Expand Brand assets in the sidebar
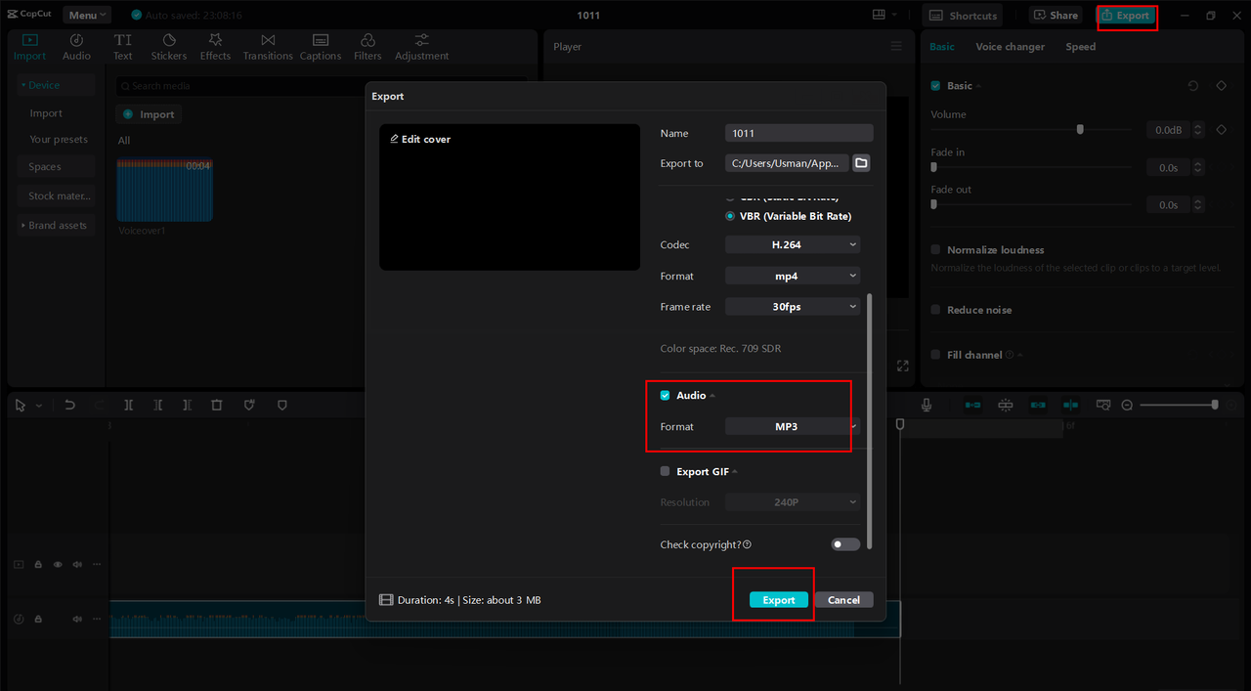This screenshot has width=1251, height=691. 56,225
